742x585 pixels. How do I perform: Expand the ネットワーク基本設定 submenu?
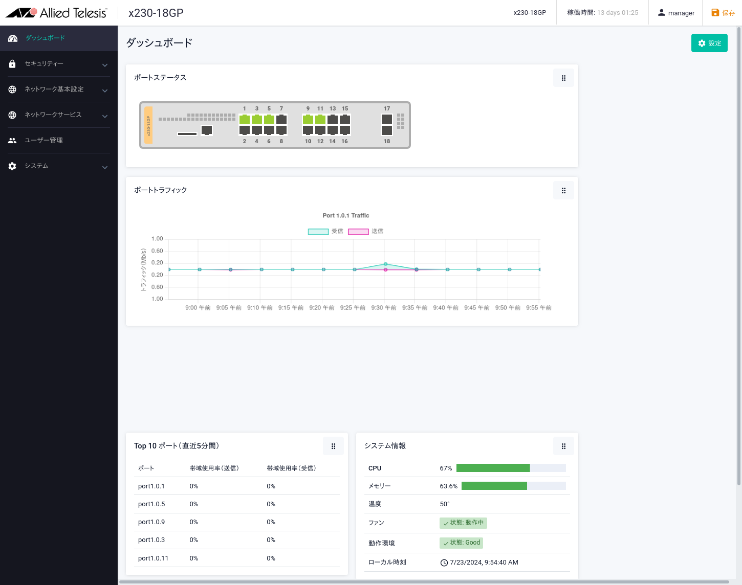tap(105, 91)
